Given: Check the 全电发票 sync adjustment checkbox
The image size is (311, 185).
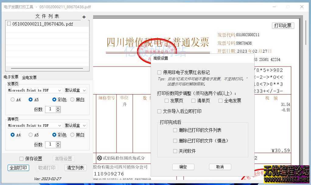Looking at the screenshot, I should coord(220,101).
